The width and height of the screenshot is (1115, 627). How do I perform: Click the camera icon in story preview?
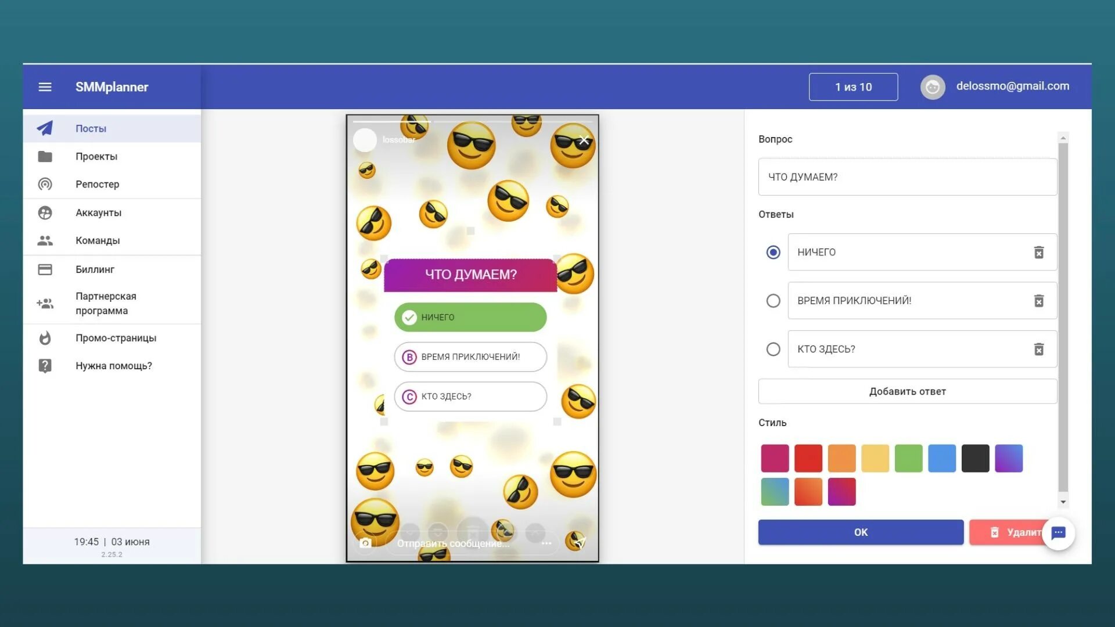pyautogui.click(x=365, y=543)
